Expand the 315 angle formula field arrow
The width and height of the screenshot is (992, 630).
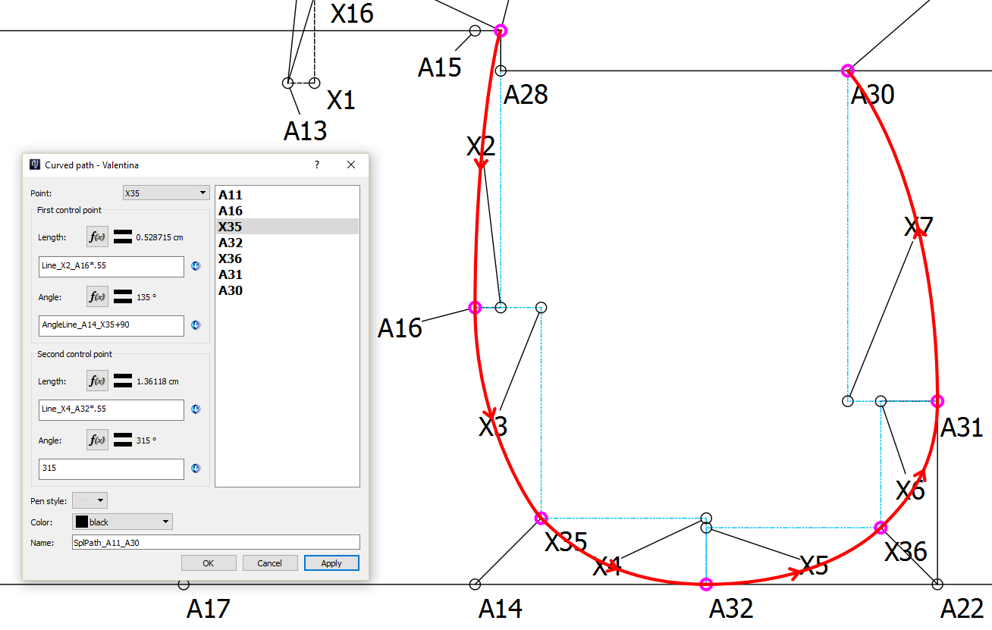[196, 469]
